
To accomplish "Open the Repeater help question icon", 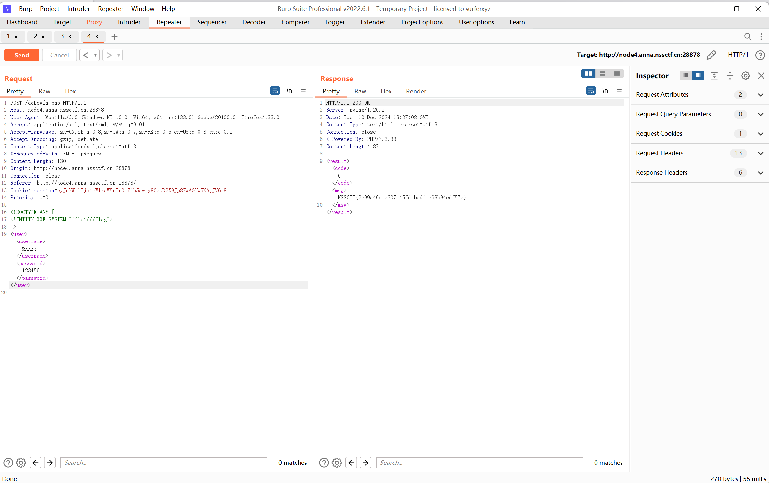I will [x=760, y=55].
